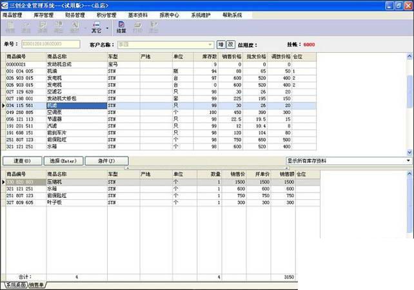Select 水箱 in the inventory list

161,147
